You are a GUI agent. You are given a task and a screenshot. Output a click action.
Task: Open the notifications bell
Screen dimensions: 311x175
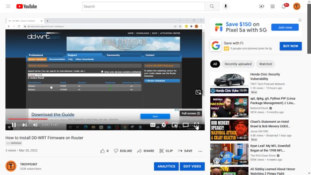tap(284, 6)
